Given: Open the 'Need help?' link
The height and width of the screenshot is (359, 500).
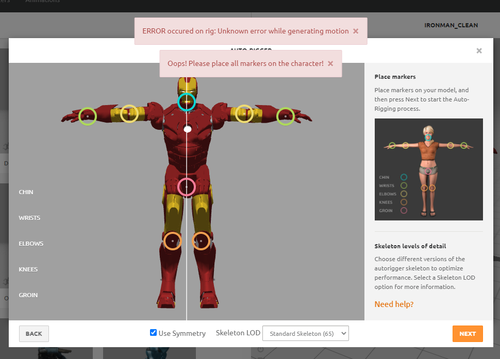Looking at the screenshot, I should pyautogui.click(x=394, y=304).
